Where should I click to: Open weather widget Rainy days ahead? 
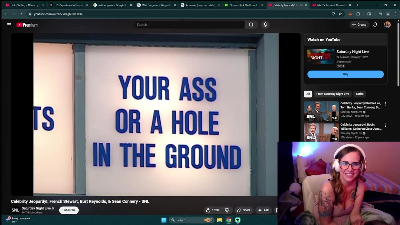point(19,220)
